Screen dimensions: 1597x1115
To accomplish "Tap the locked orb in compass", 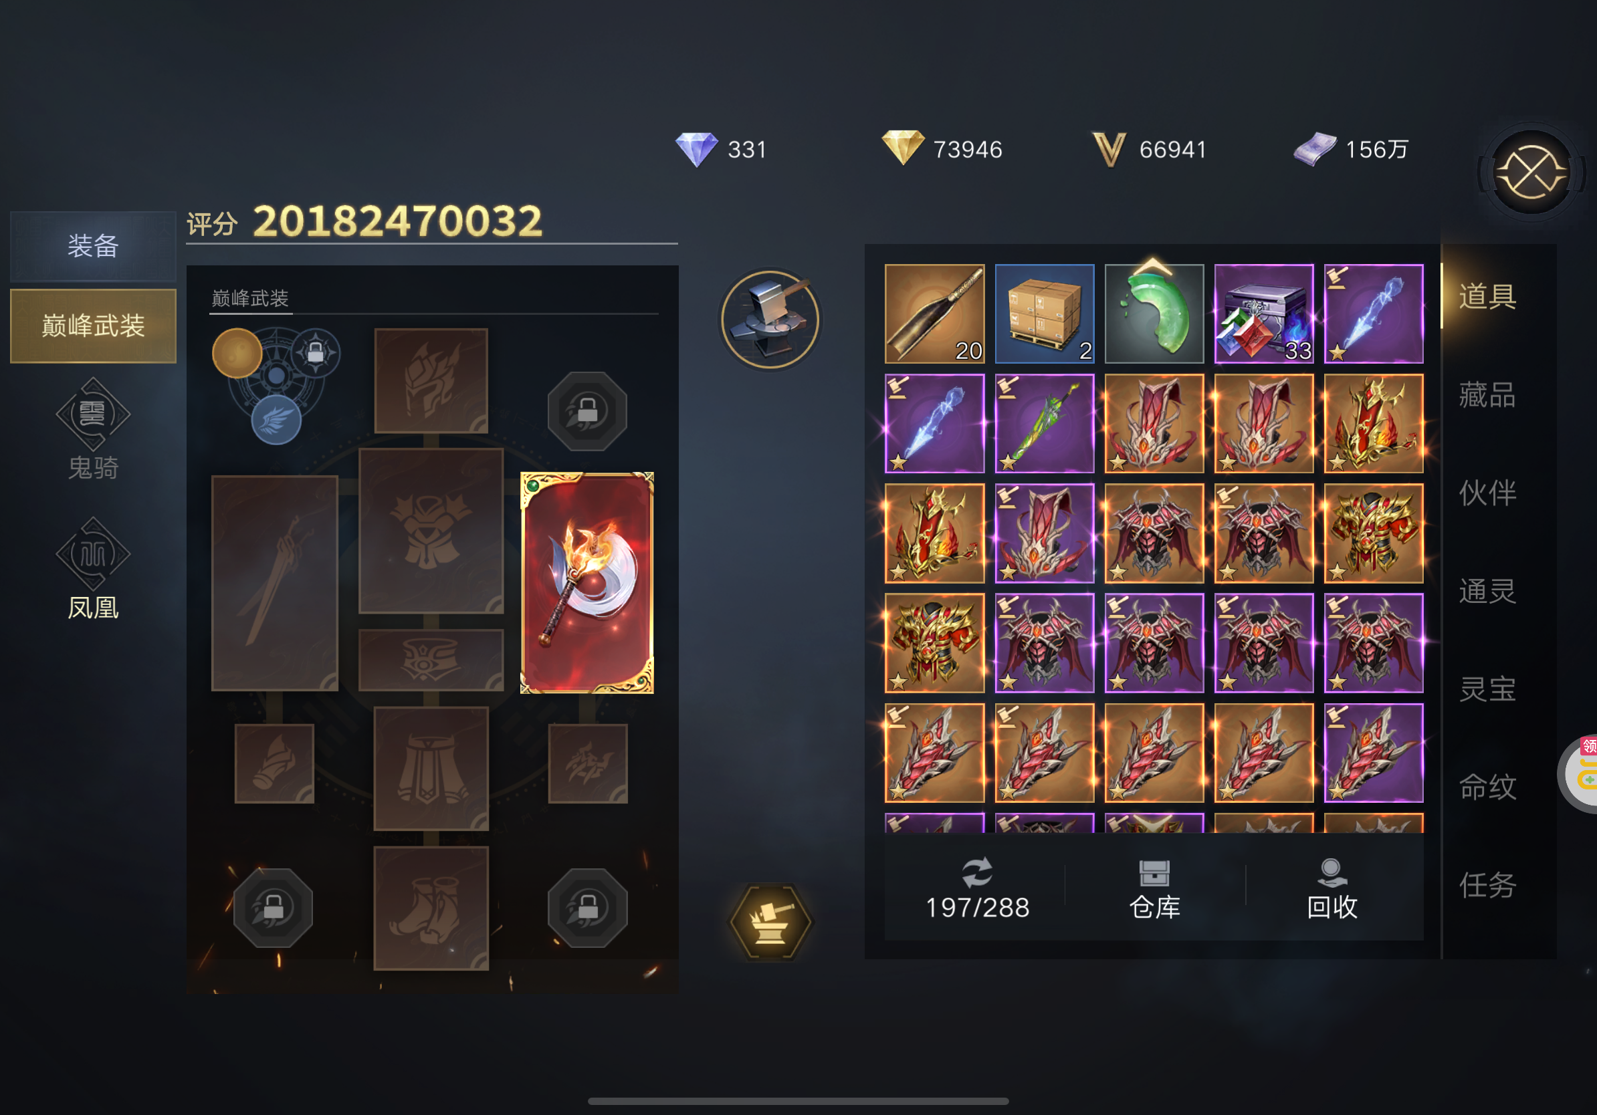I will pos(315,352).
